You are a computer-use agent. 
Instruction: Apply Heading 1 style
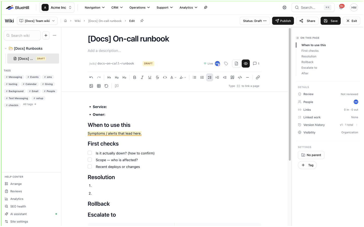pos(109,77)
